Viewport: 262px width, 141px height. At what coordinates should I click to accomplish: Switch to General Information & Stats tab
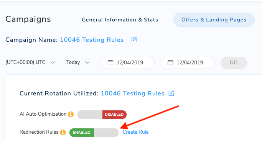pyautogui.click(x=120, y=20)
